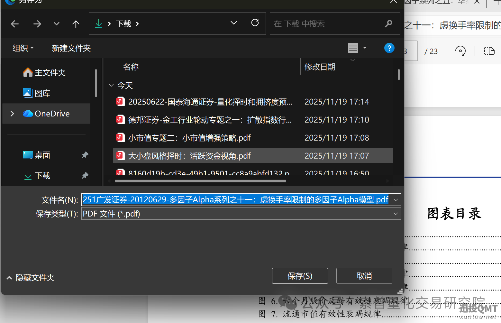
Task: Click the details view layout icon
Action: pyautogui.click(x=353, y=48)
